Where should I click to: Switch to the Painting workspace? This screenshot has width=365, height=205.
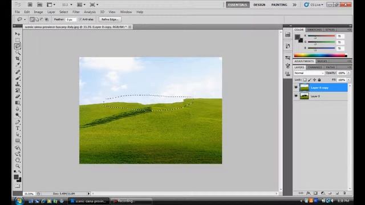coord(279,5)
